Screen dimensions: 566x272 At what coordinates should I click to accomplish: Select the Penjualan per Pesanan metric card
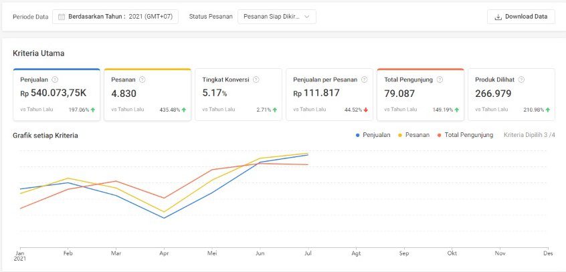tap(330, 94)
